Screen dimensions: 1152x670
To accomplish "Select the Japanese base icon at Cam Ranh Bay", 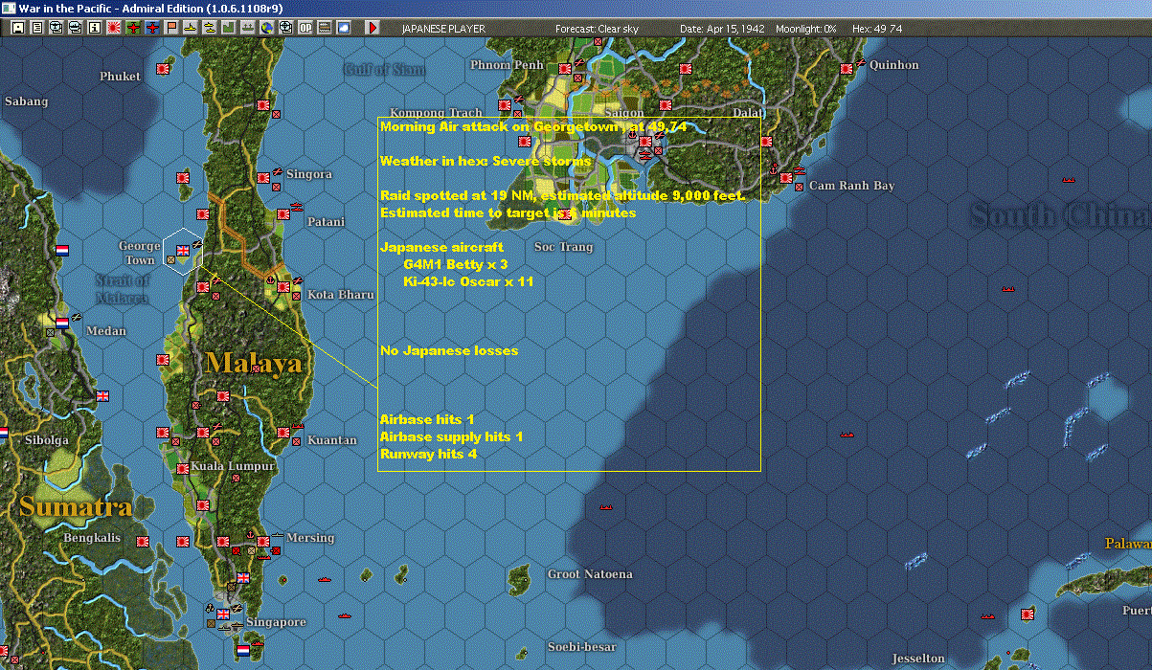I will coord(786,178).
